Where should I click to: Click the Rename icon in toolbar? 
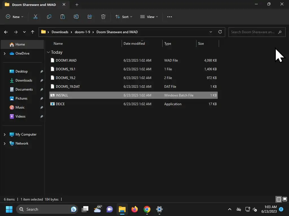[x=76, y=17]
